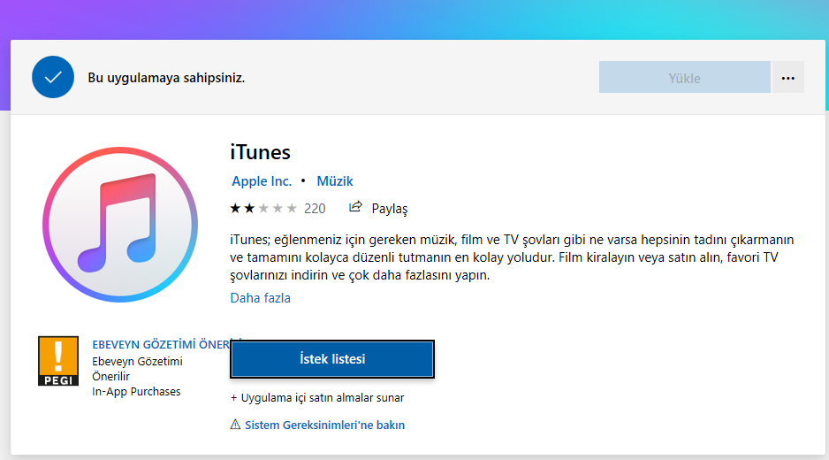Open the Müzik category link

(335, 181)
